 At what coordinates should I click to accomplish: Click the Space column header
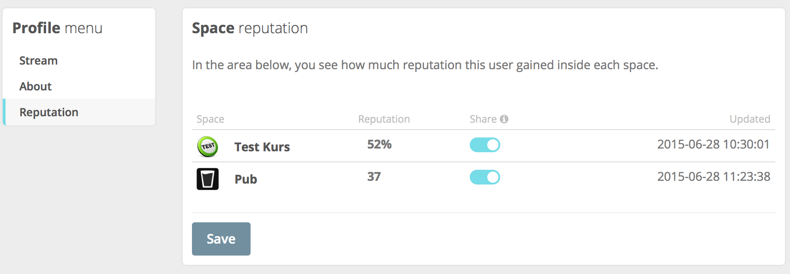(x=210, y=119)
